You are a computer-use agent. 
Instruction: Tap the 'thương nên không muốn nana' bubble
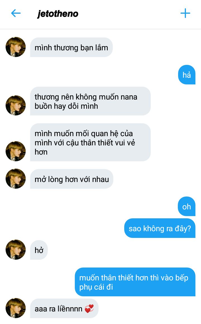pos(90,101)
